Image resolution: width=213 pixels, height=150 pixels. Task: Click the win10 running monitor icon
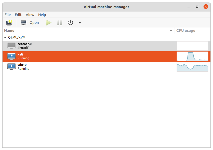pos(11,67)
